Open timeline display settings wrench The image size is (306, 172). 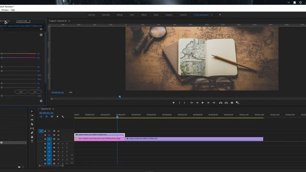tap(63, 117)
